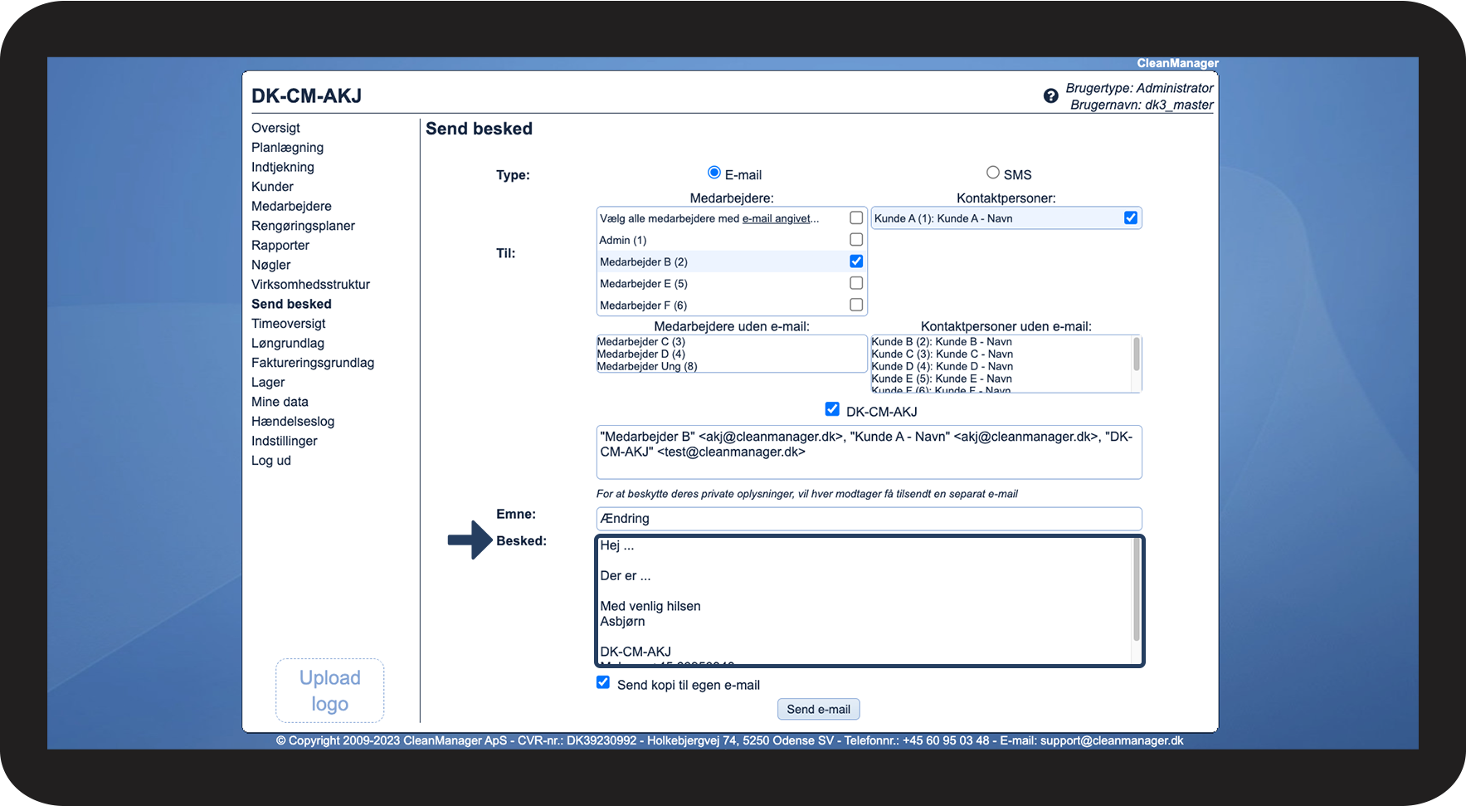
Task: Check the Admin (1) checkbox
Action: pos(856,240)
